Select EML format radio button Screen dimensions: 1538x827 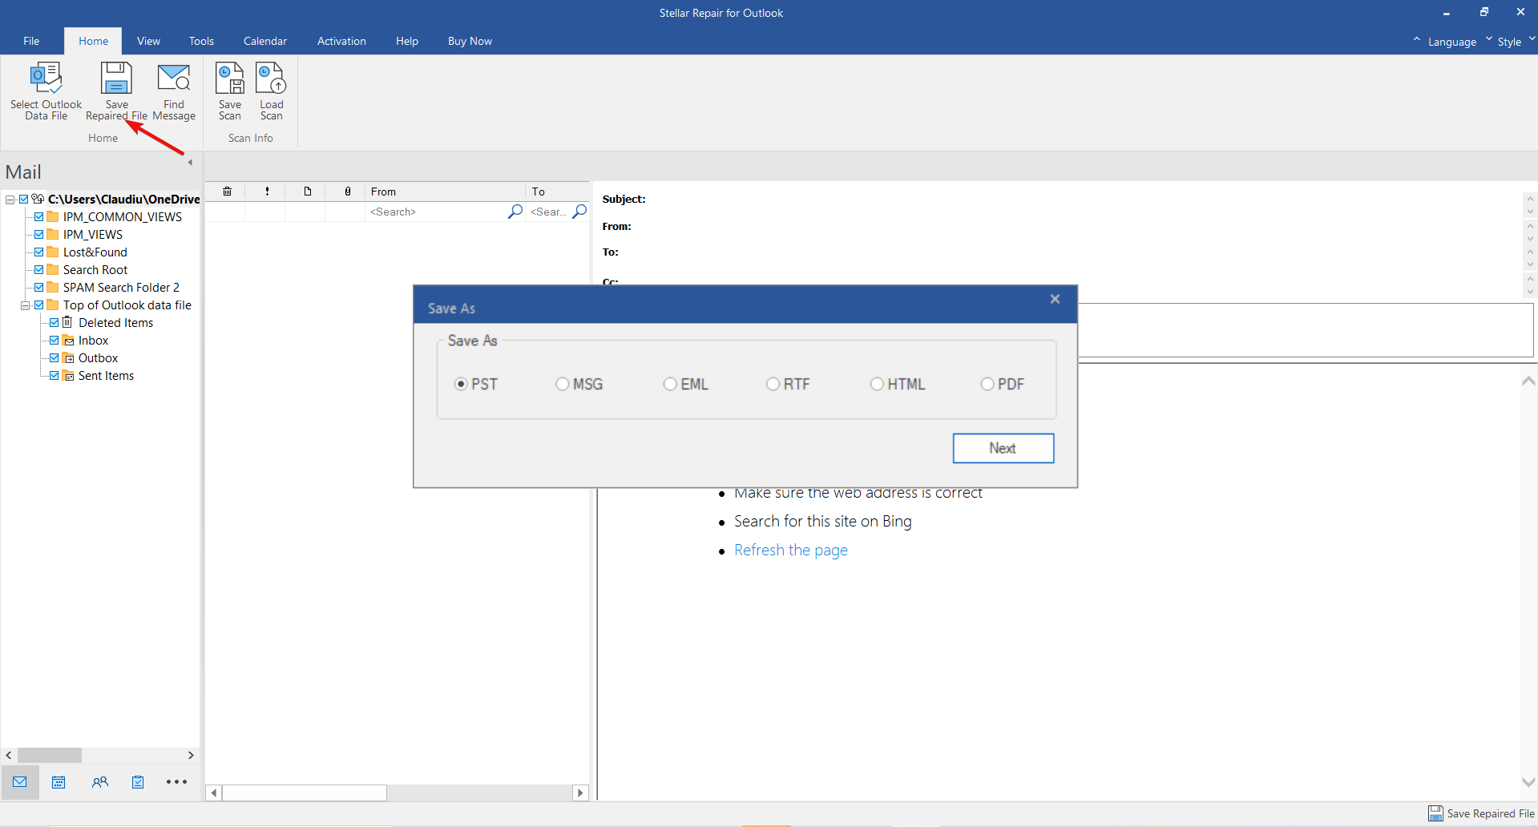tap(670, 384)
